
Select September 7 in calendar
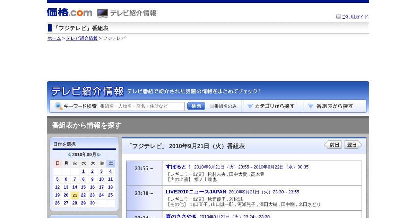pyautogui.click(x=75, y=179)
